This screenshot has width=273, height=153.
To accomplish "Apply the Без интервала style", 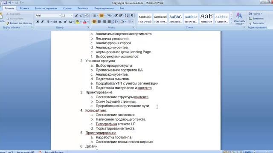I will pyautogui.click(x=160, y=19).
